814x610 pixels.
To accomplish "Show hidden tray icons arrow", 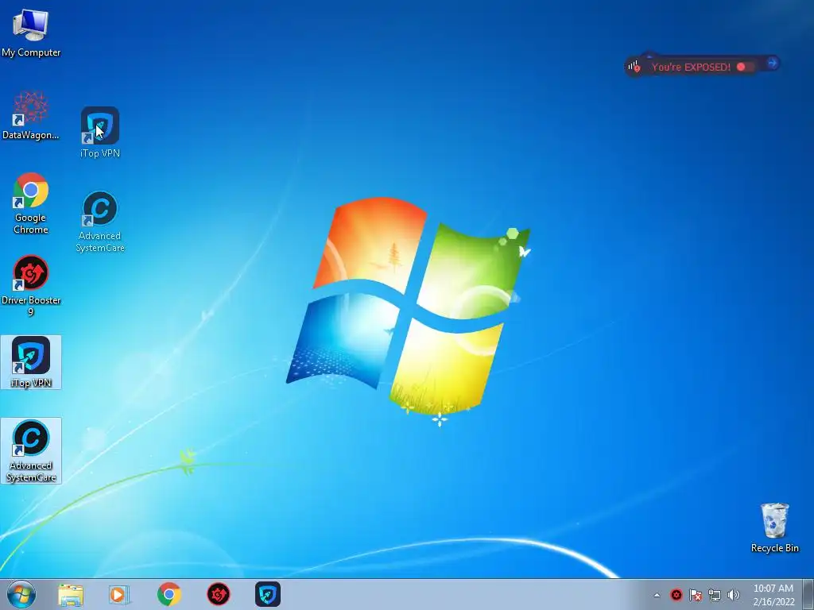I will (x=657, y=596).
